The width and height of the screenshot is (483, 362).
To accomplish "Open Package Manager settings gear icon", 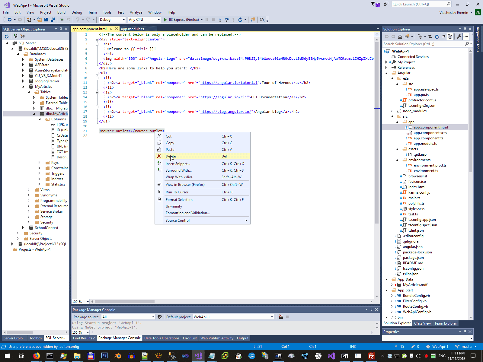I will 160,317.
